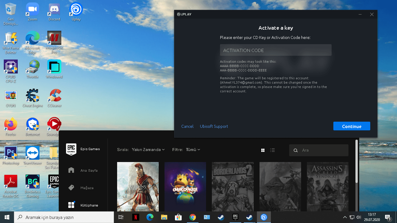Screen dimensions: 397x223
Task: Select the Uplay desktop shortcut
Action: [x=76, y=12]
